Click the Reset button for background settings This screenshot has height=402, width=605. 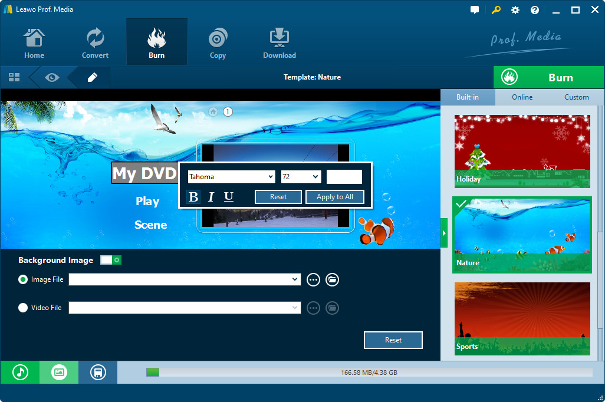[393, 340]
